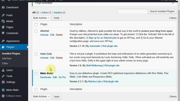Filter plugins by Active
Viewport: 180px width, 101px height.
(x=44, y=12)
